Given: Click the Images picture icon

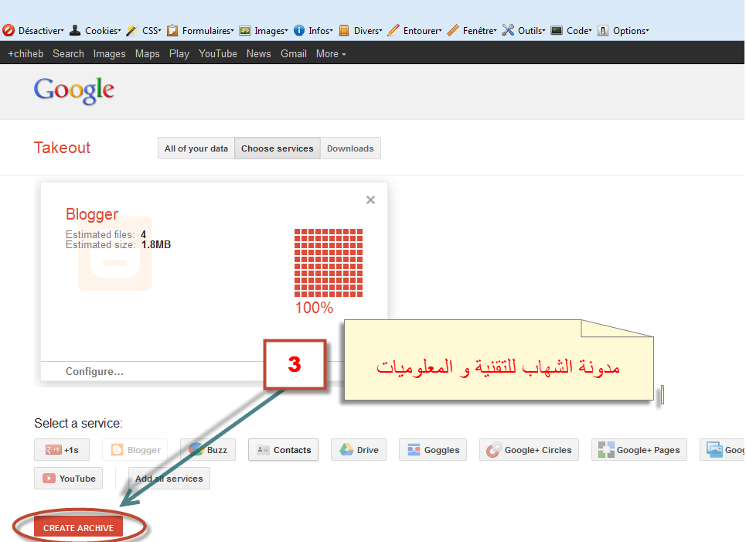Looking at the screenshot, I should point(245,30).
